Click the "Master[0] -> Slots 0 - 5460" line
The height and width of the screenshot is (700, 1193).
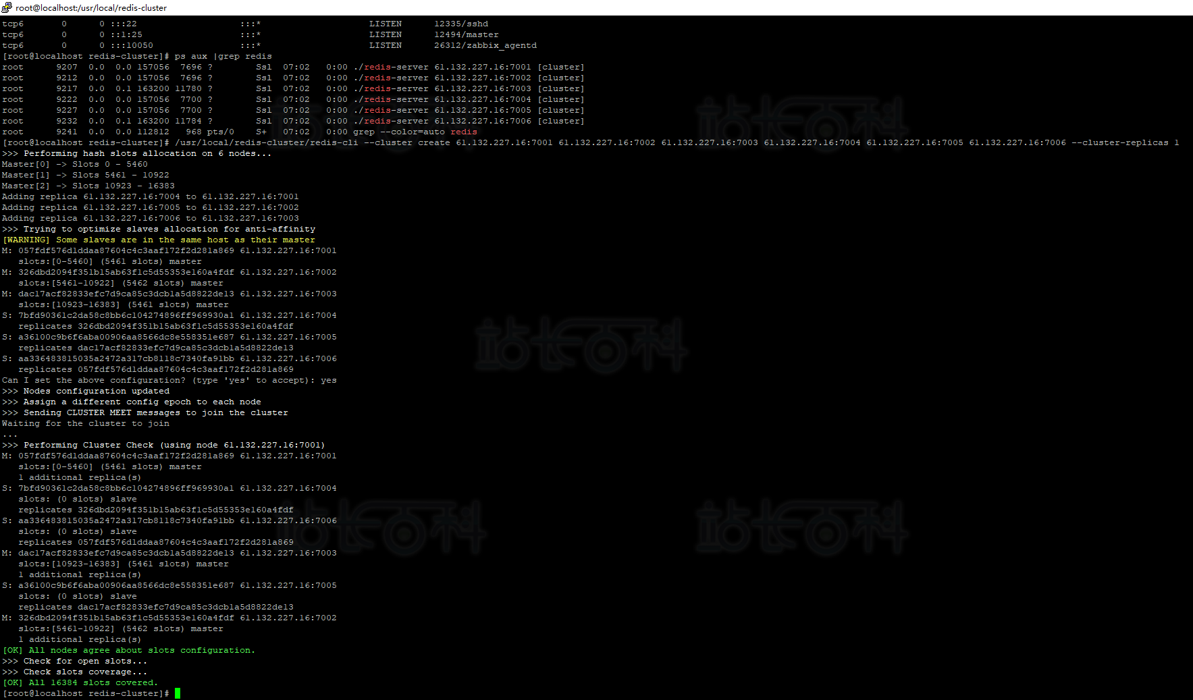pos(75,164)
